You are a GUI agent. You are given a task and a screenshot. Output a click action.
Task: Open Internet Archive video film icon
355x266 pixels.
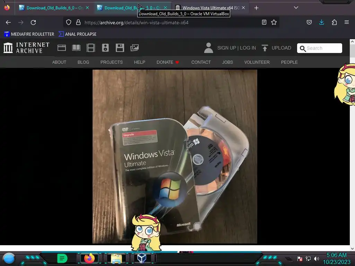[91, 48]
